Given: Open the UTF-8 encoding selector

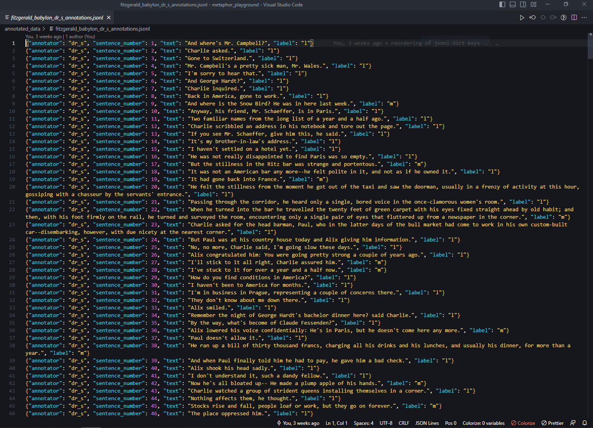Looking at the screenshot, I should [386, 423].
